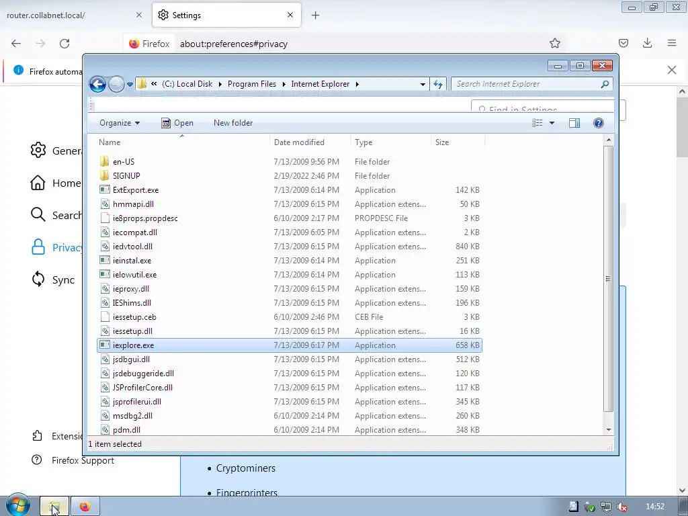This screenshot has width=688, height=516.
Task: Open Firefox Downloads panel
Action: pyautogui.click(x=647, y=43)
